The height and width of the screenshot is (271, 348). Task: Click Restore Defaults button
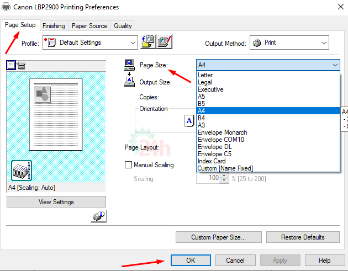point(303,237)
